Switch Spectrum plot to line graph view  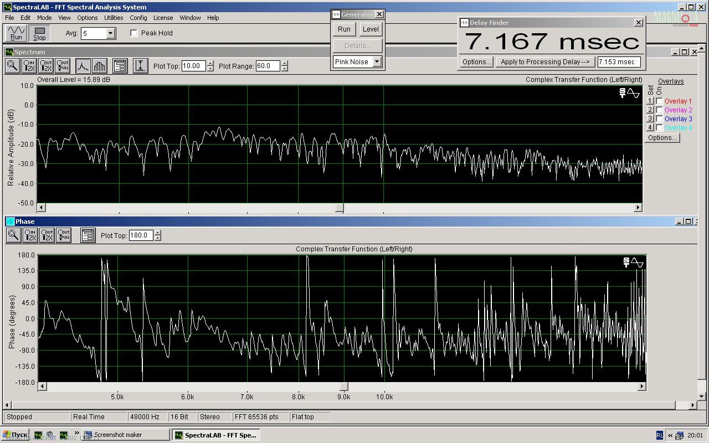[83, 66]
